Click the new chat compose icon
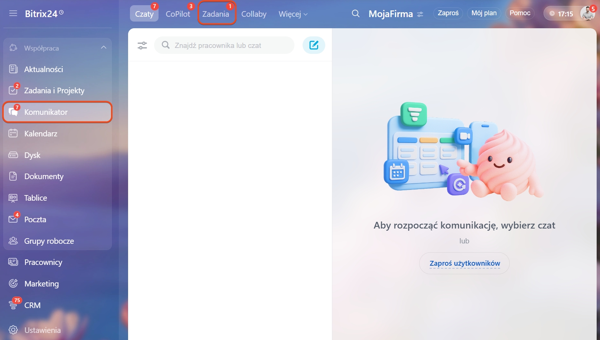 (x=314, y=45)
